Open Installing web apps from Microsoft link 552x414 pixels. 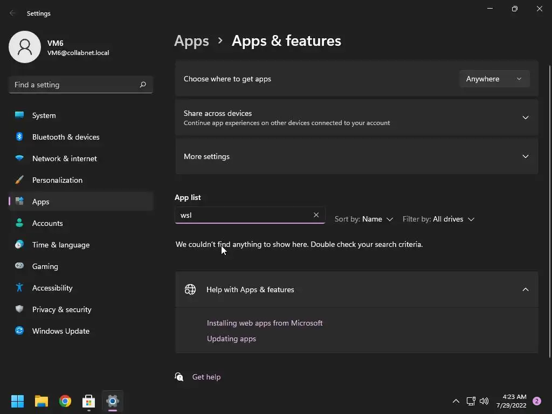[x=265, y=323]
